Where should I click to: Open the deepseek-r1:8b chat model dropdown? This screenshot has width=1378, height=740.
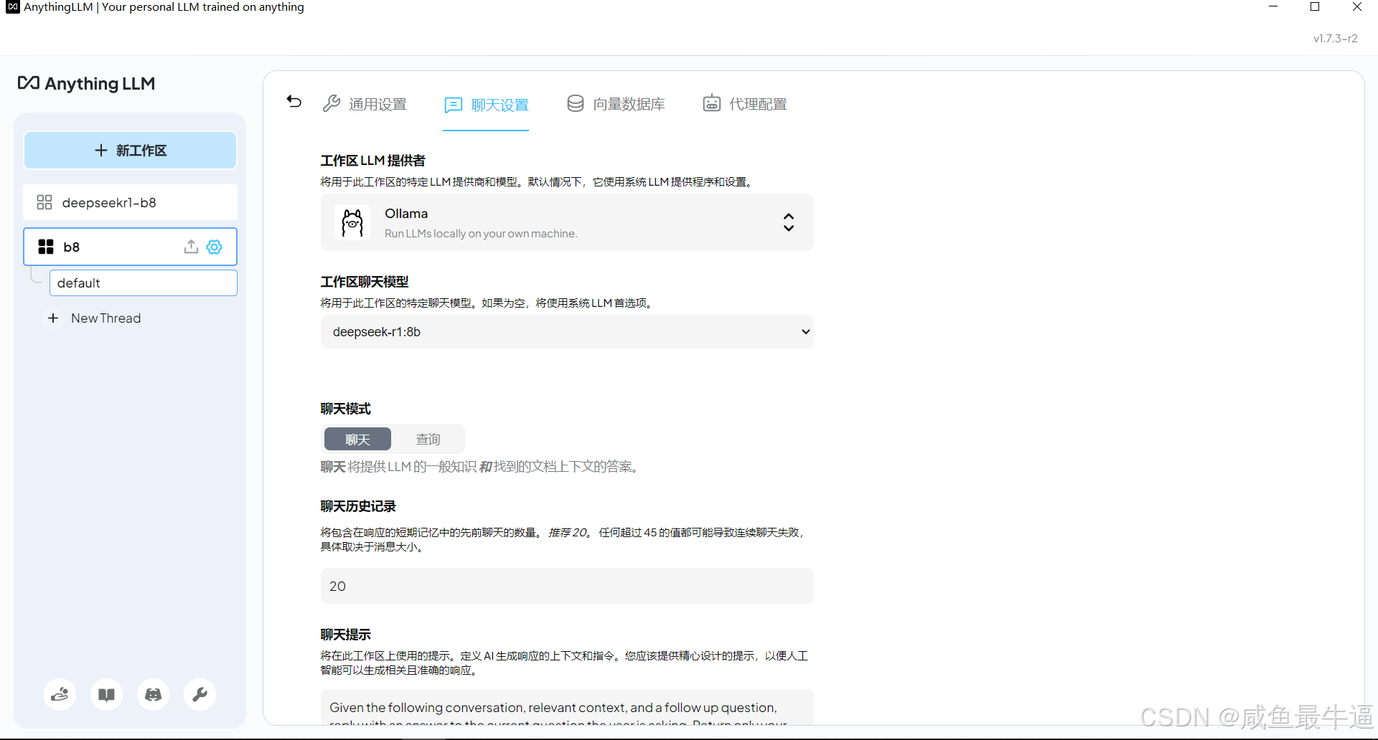(x=567, y=332)
